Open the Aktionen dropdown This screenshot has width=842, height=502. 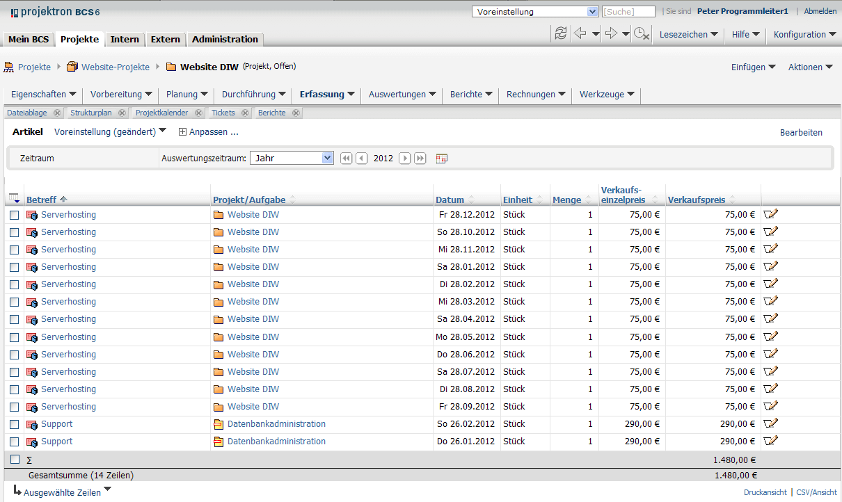point(811,67)
